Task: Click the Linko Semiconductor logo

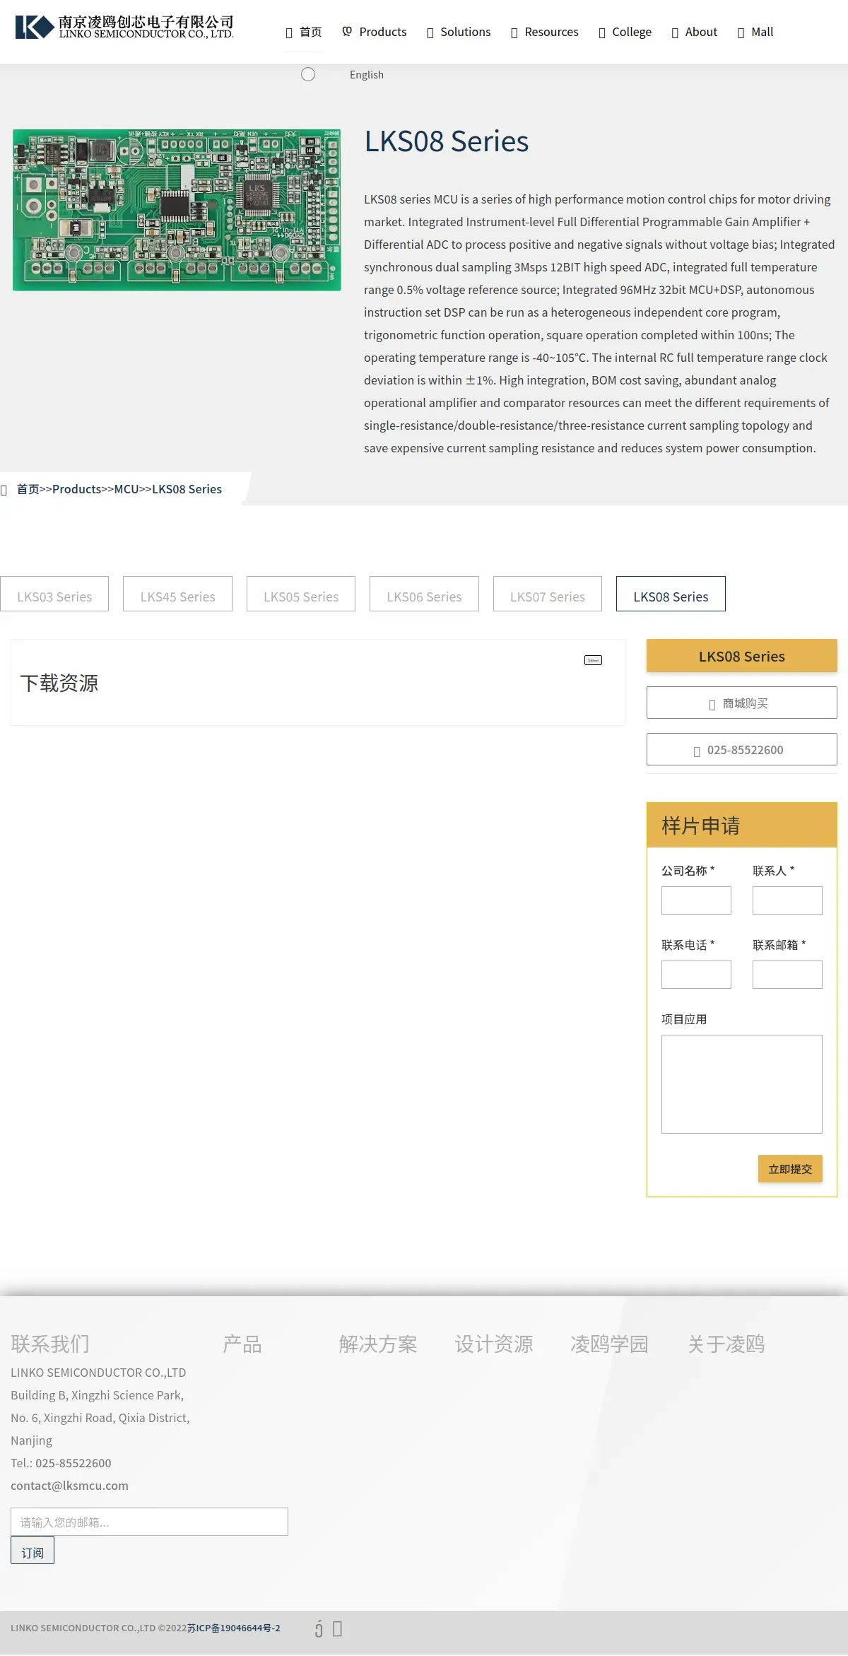Action: point(124,27)
